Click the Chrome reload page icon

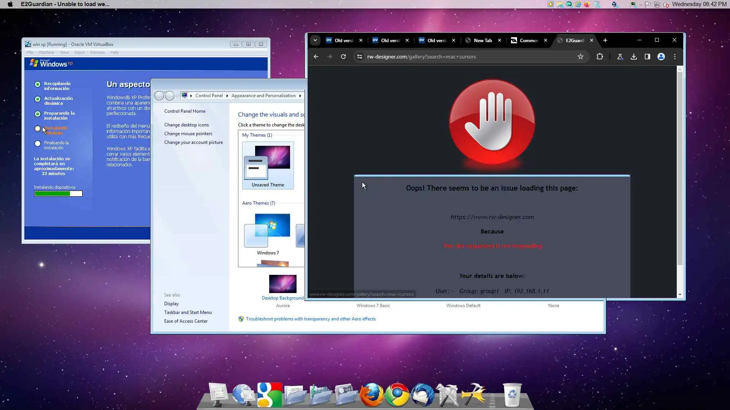343,57
